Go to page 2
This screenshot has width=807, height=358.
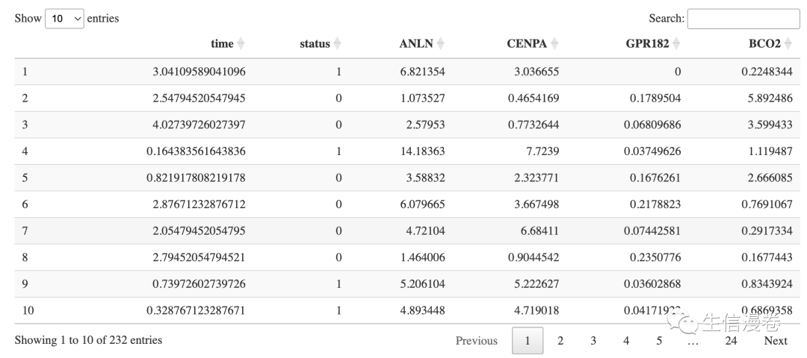pos(560,341)
